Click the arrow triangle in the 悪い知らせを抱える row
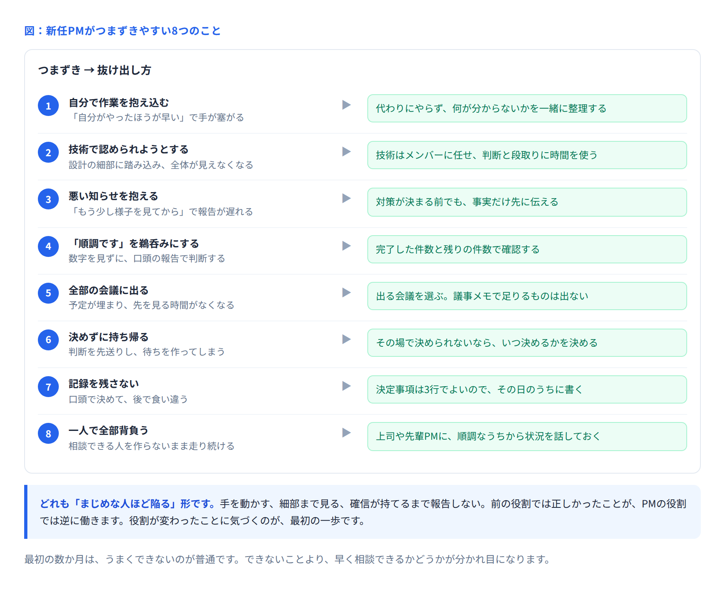This screenshot has height=592, width=725. 346,198
